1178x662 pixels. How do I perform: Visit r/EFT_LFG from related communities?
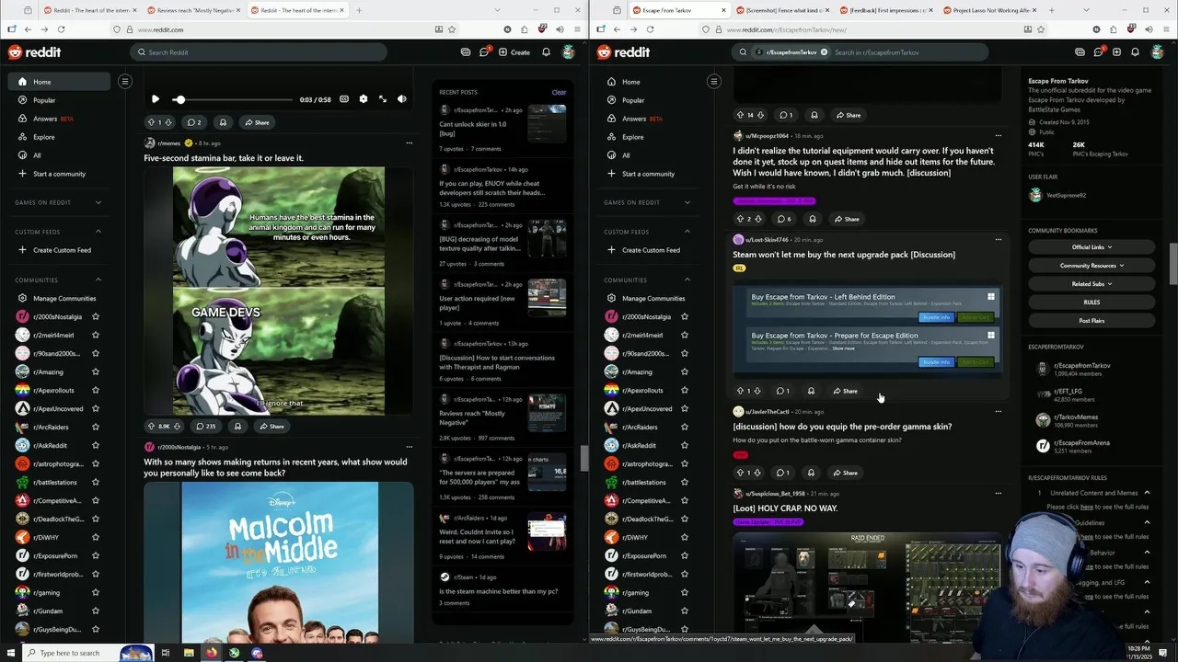1068,391
